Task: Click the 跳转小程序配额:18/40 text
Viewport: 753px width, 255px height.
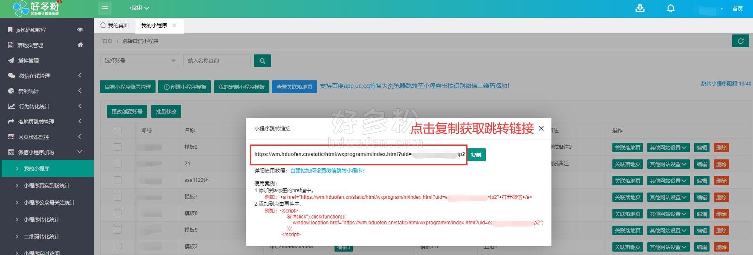Action: click(x=726, y=84)
